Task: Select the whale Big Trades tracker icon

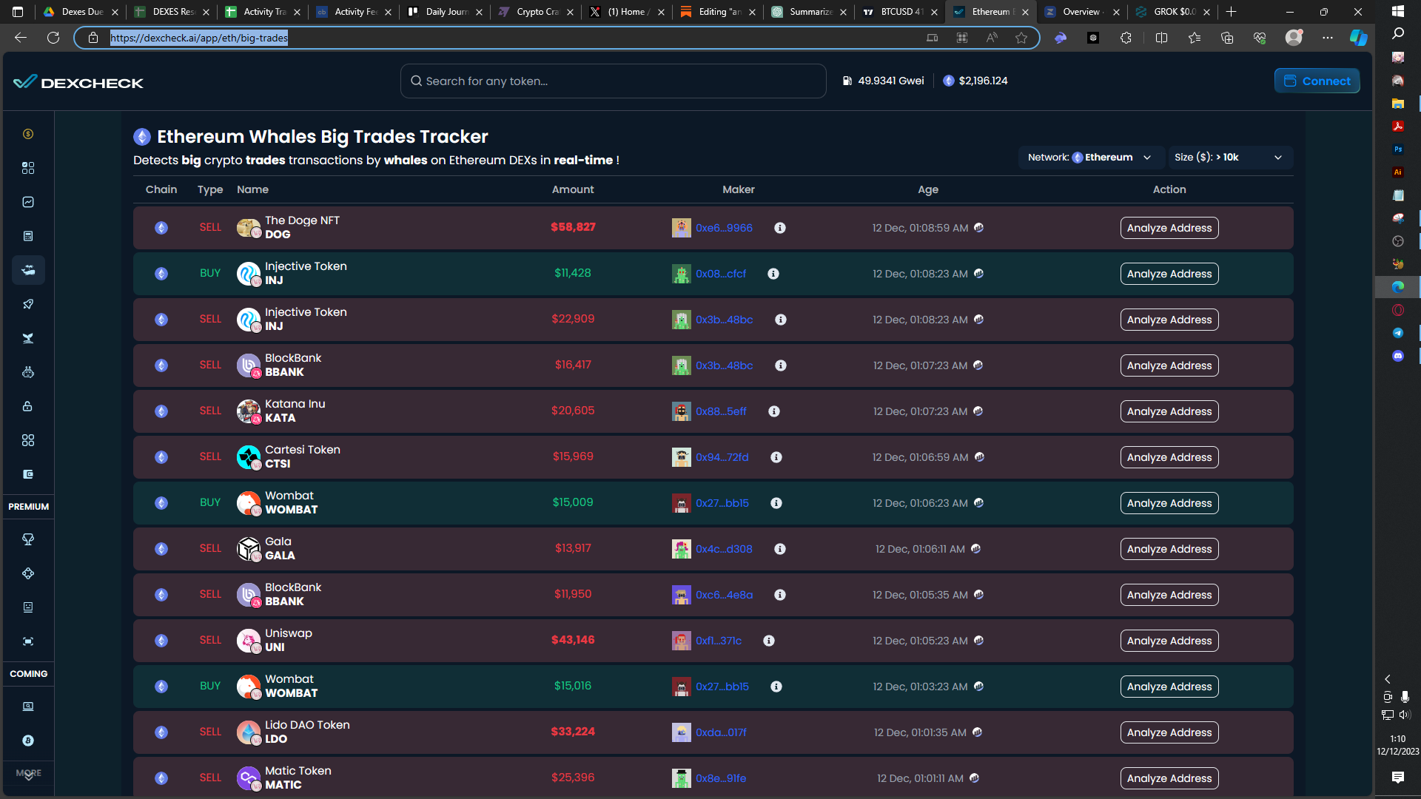Action: coord(28,270)
